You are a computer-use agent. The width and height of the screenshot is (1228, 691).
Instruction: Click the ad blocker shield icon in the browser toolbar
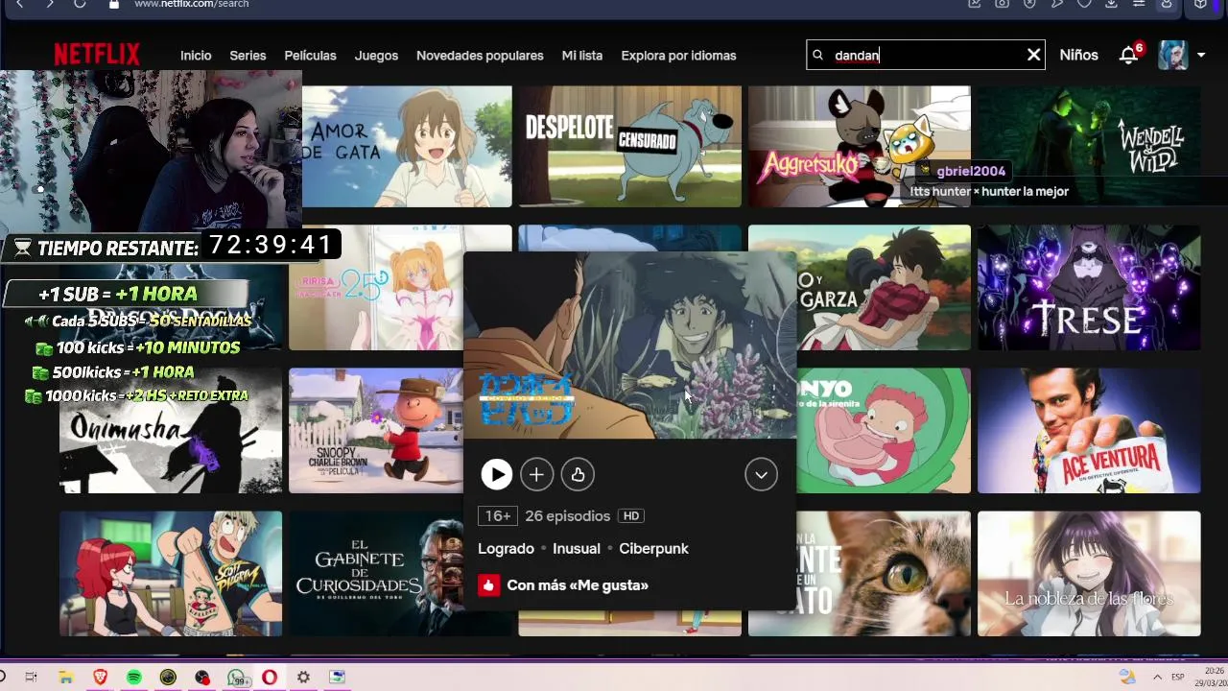coord(1029,4)
